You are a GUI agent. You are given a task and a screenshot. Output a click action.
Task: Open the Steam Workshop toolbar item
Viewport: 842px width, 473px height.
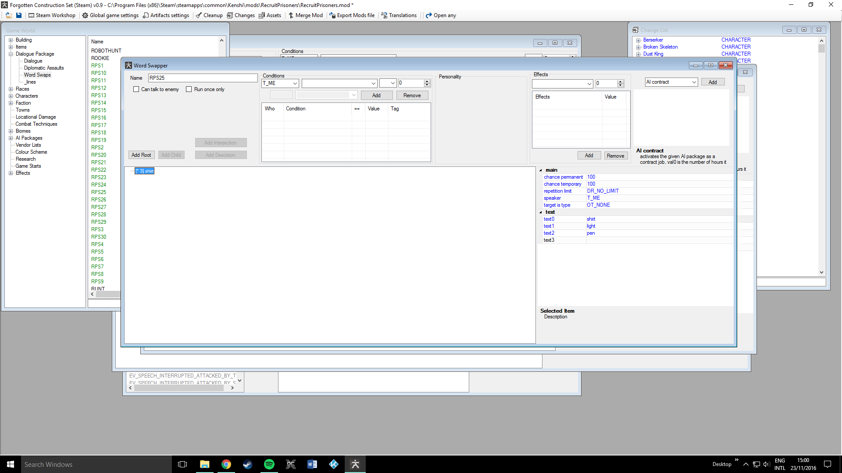point(52,15)
